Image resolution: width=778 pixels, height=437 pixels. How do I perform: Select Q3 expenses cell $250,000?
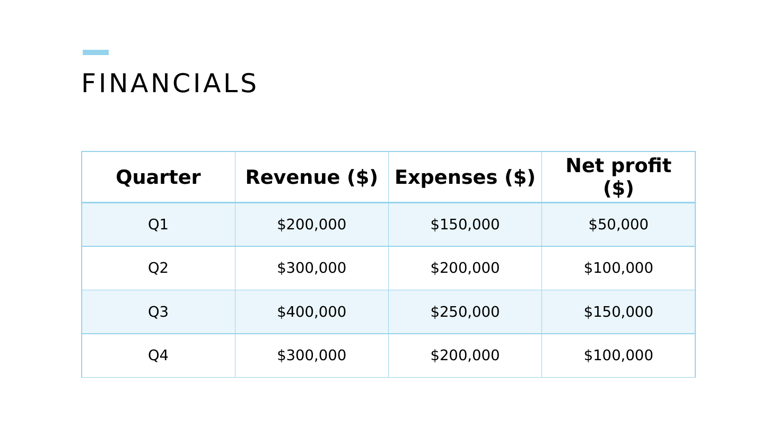tap(465, 312)
